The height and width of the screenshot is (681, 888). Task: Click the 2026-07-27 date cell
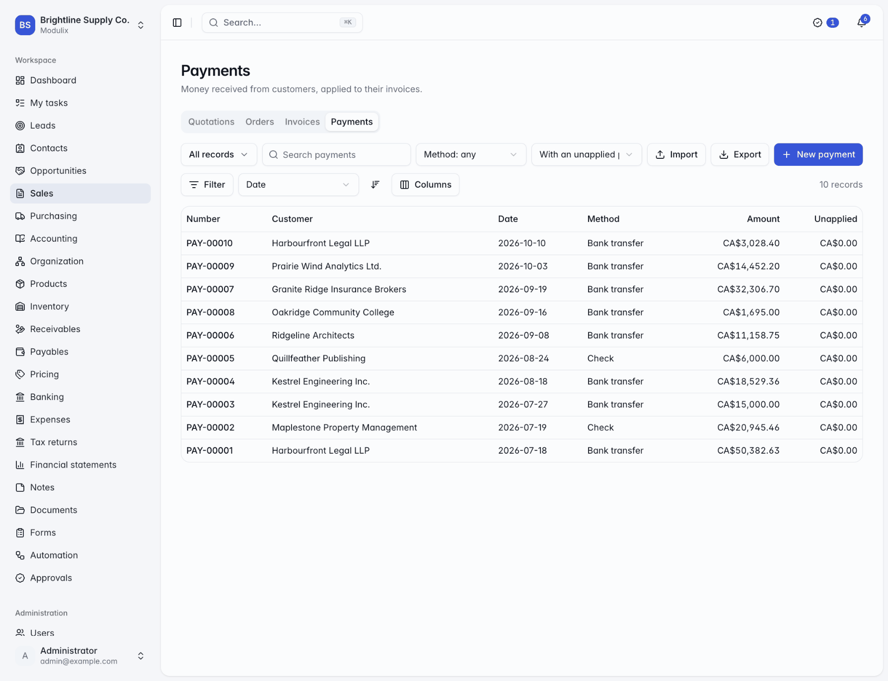tap(522, 405)
